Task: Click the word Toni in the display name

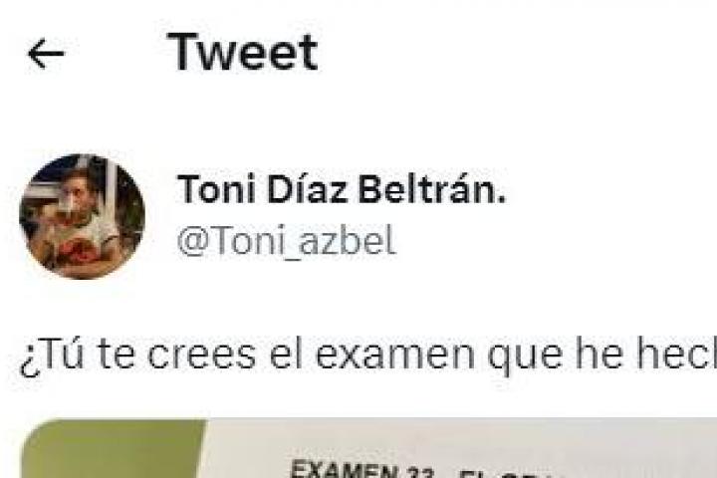Action: pyautogui.click(x=216, y=189)
